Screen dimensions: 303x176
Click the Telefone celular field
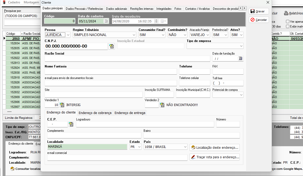click(195, 83)
